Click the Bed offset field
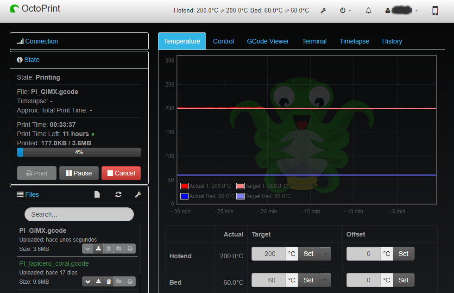The image size is (454, 293). (x=364, y=280)
